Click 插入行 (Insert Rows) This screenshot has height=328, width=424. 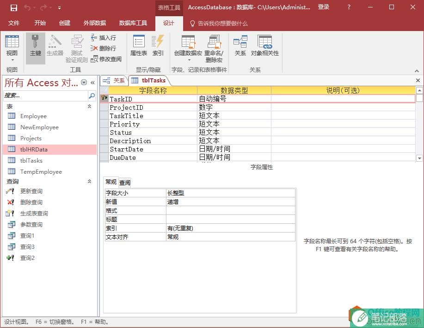(x=104, y=38)
